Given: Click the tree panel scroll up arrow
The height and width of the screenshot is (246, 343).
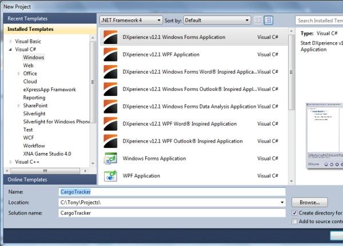Looking at the screenshot, I should [93, 38].
